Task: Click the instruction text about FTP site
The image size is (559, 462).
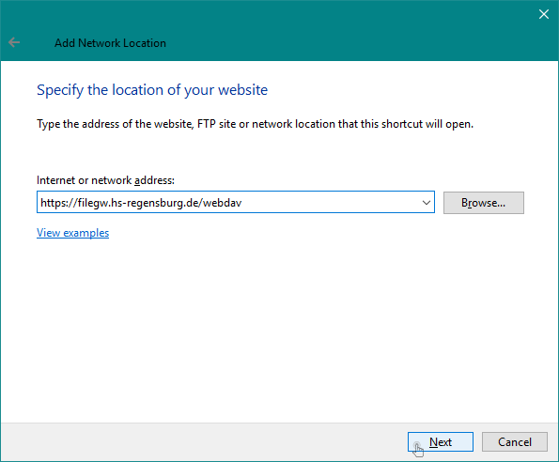Action: pos(255,124)
